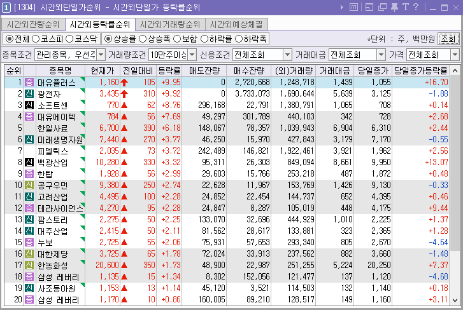Select the 피델릭스 stock row

tap(227, 151)
